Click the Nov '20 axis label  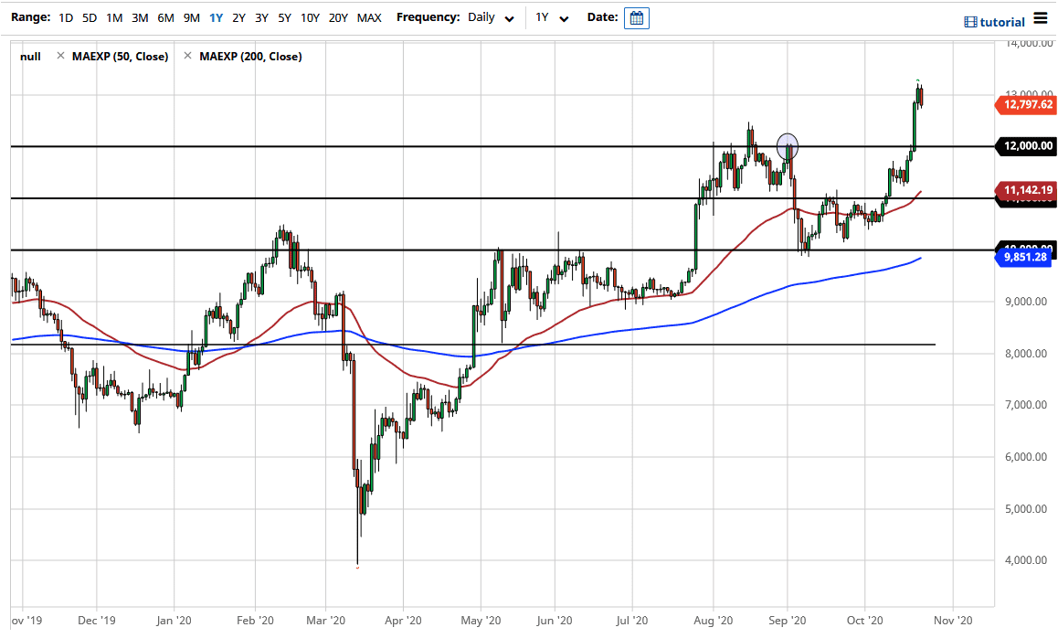[954, 621]
